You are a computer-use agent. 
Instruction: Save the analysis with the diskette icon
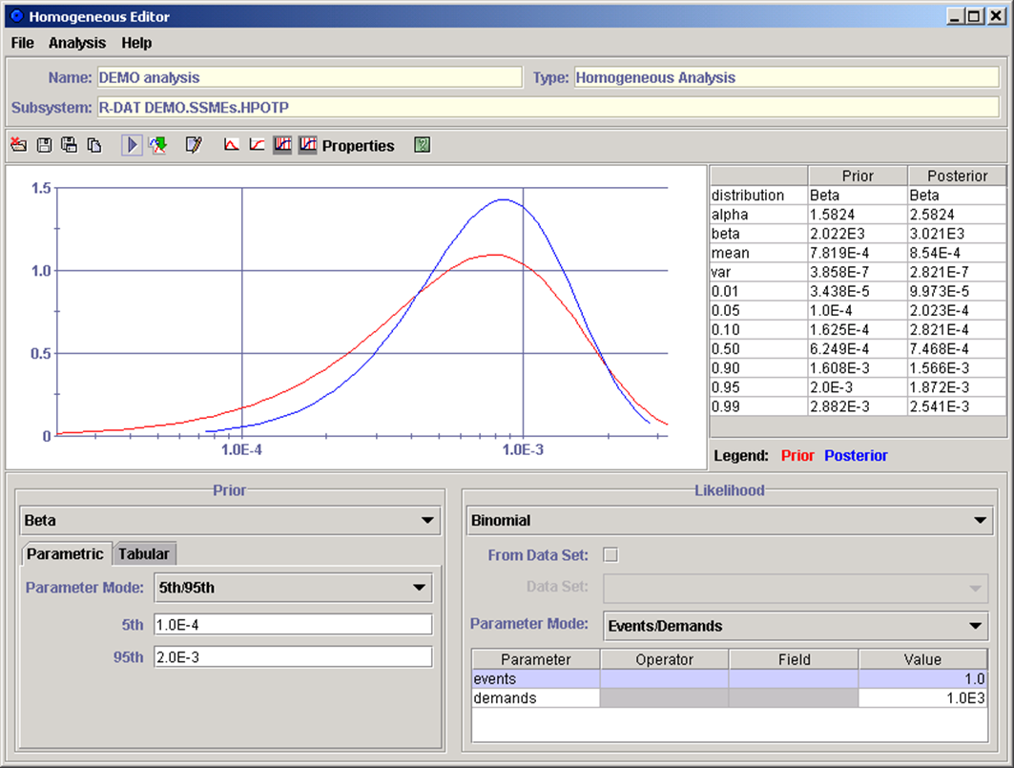point(46,145)
